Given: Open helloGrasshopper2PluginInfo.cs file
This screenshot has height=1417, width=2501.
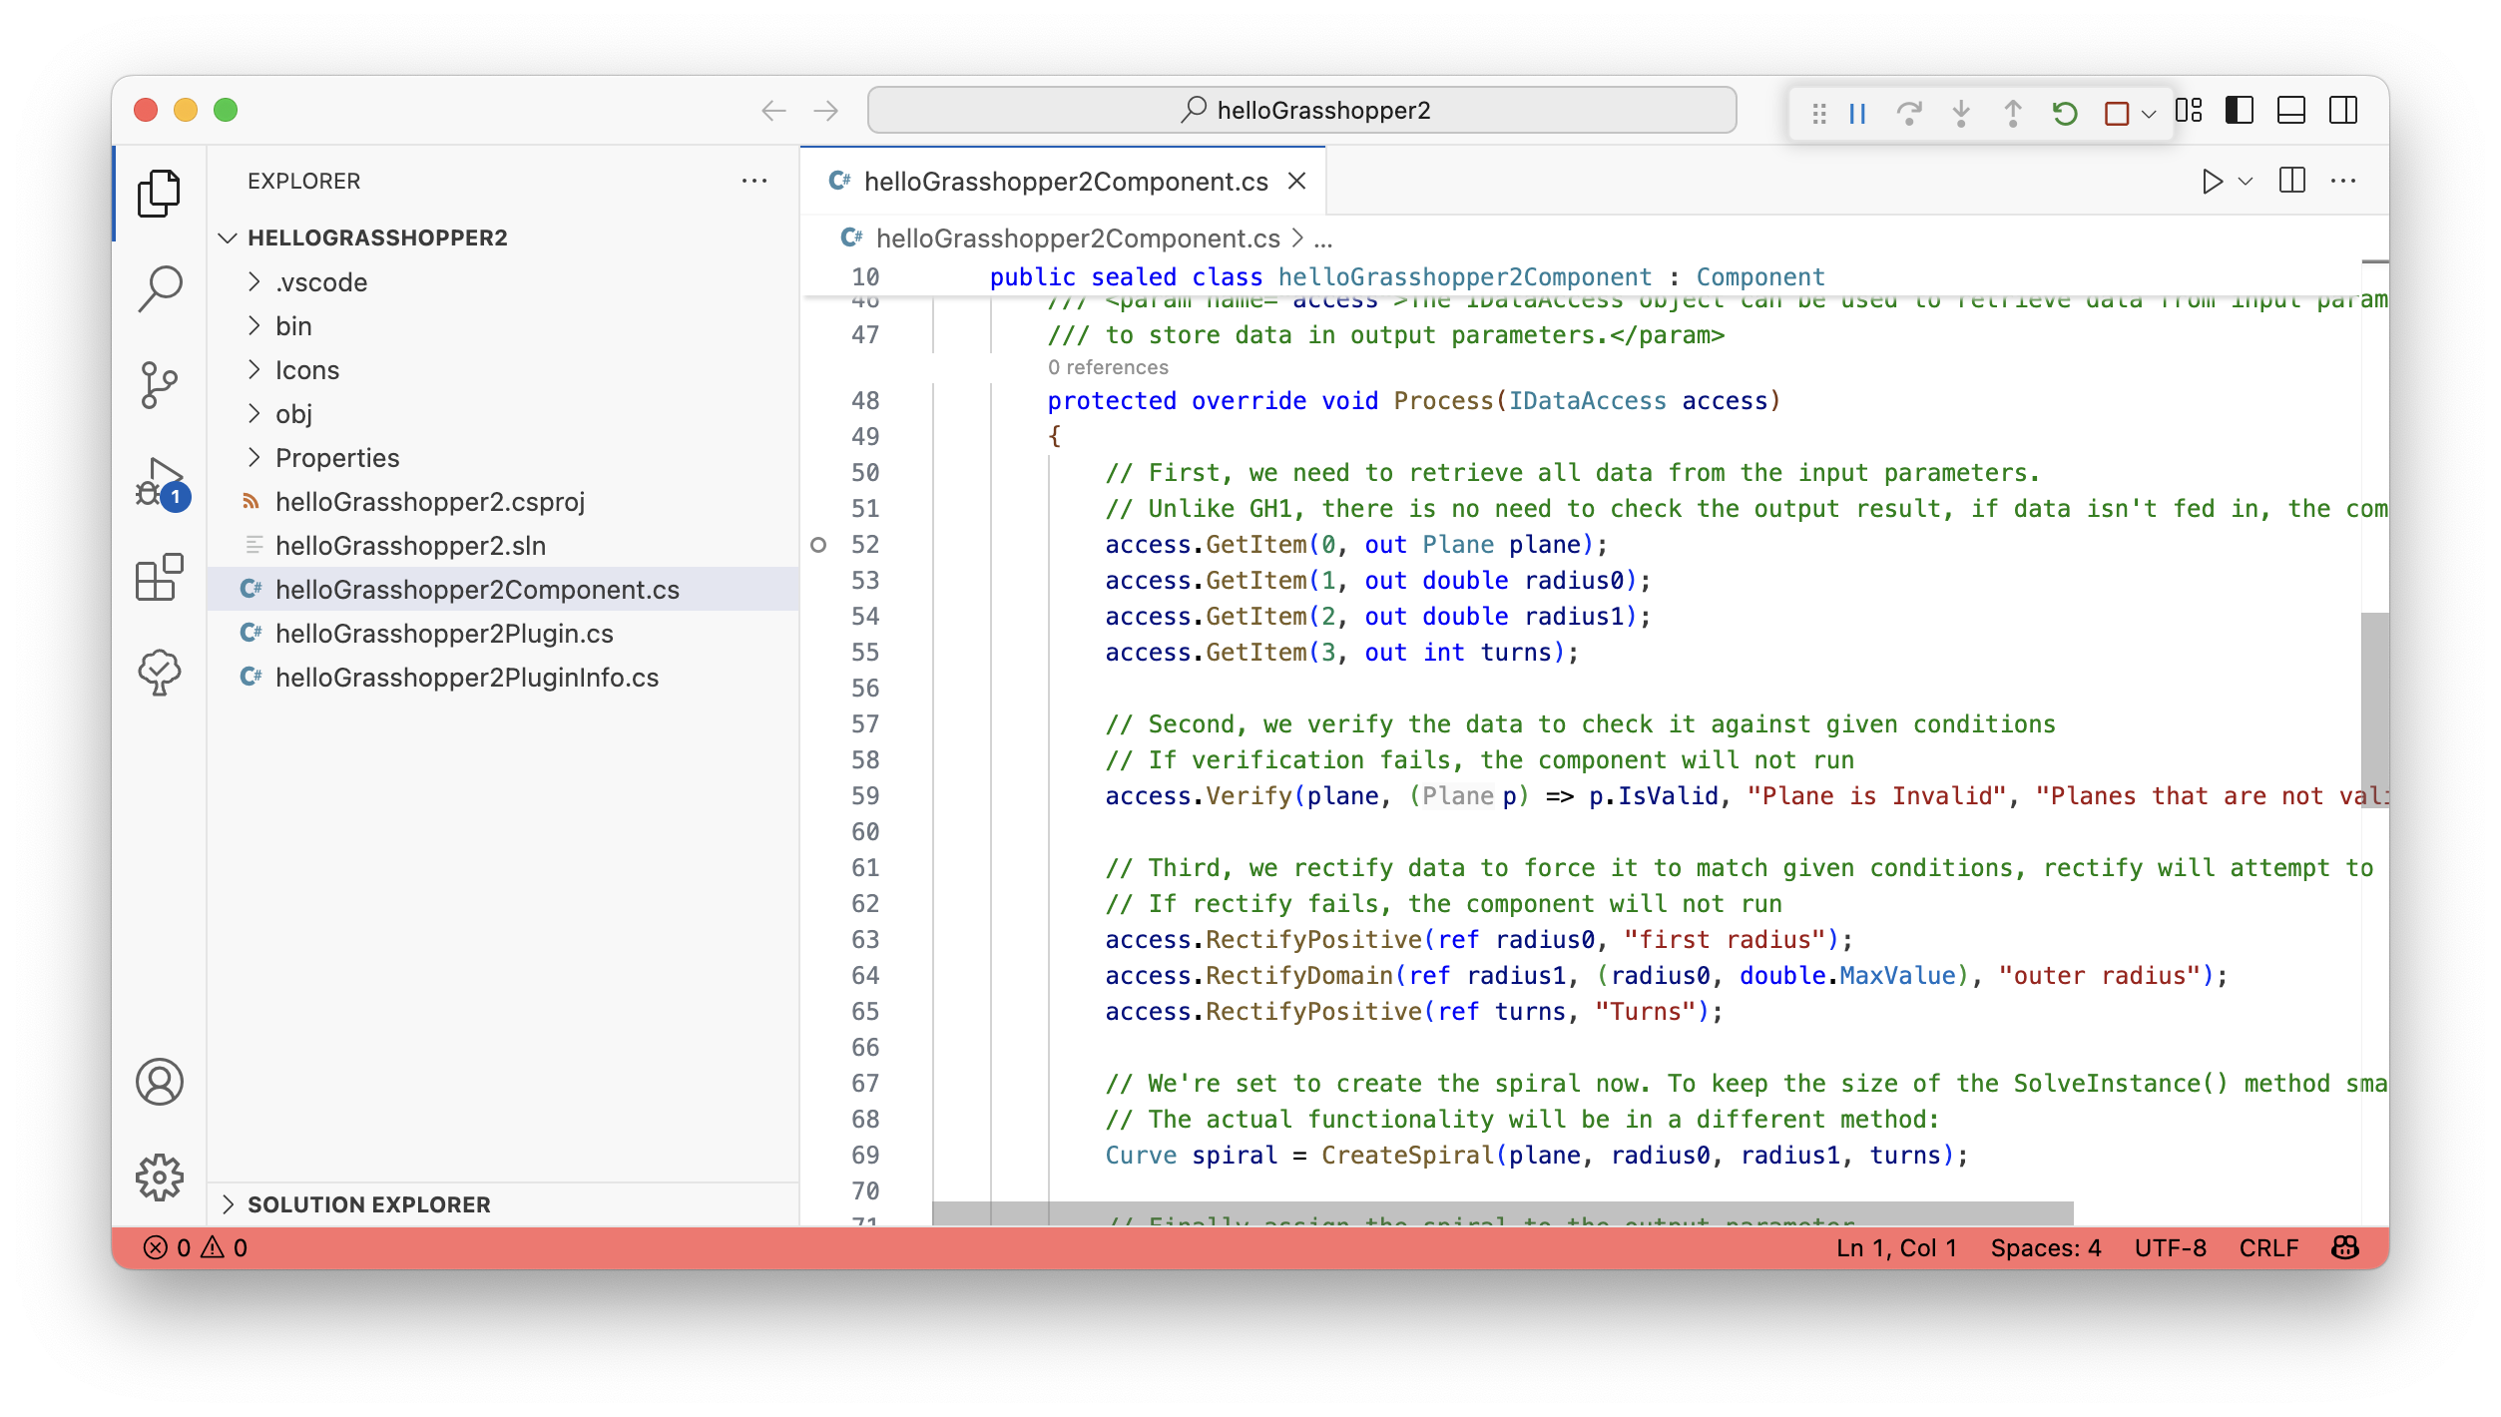Looking at the screenshot, I should click(x=503, y=677).
